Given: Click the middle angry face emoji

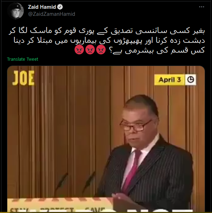Looking at the screenshot, I should (90, 50).
